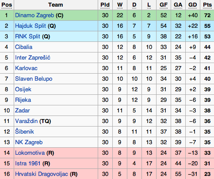The image size is (214, 179).
Task: Open the Rijeka team link
Action: 23,100
